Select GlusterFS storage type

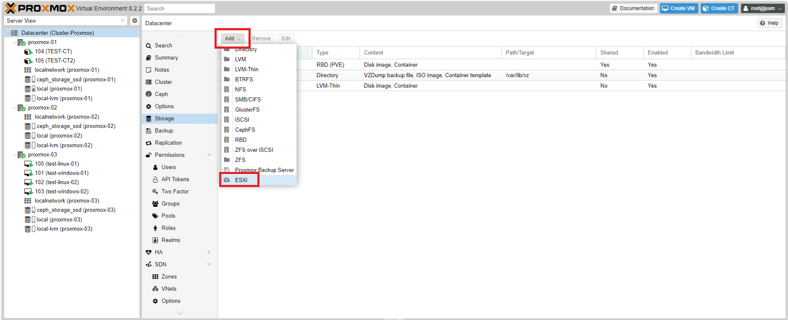coord(259,109)
